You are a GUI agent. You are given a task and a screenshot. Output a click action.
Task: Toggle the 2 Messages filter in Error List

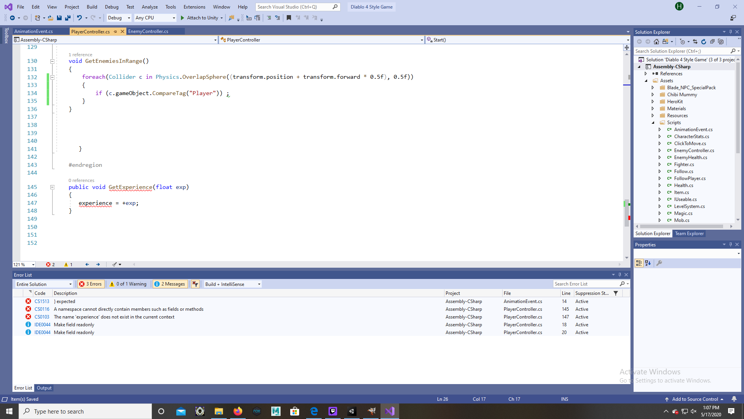point(170,284)
